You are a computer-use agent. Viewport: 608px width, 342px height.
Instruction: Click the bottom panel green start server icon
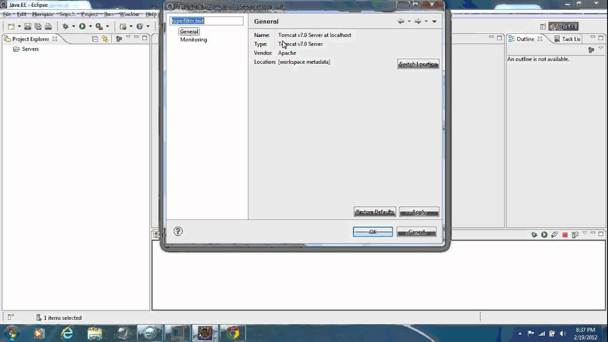544,235
